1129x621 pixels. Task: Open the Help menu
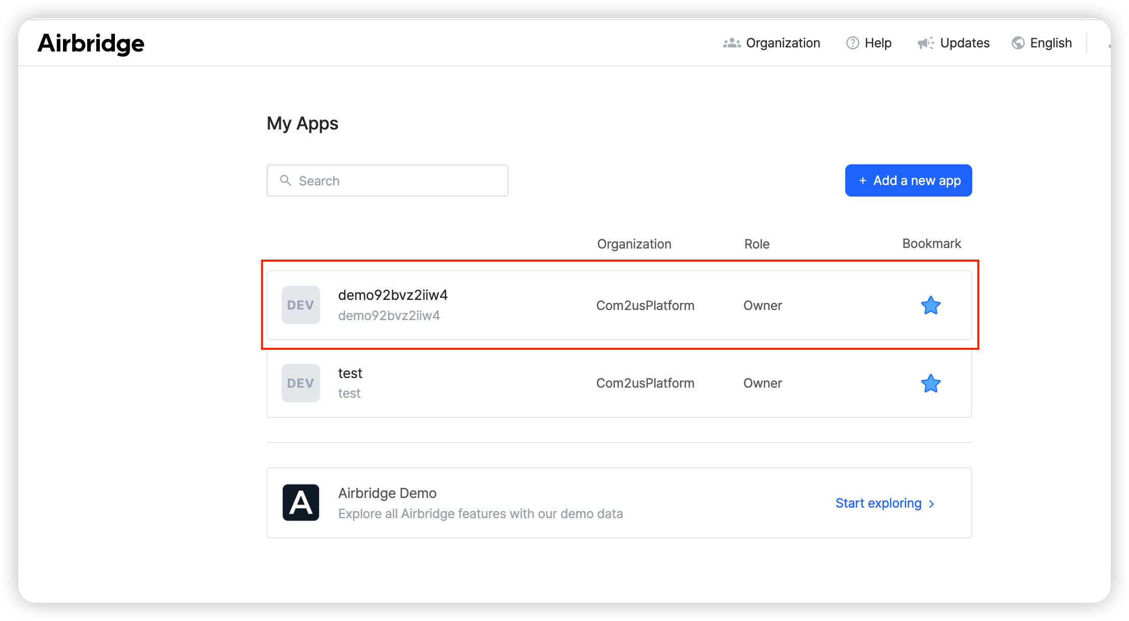878,43
